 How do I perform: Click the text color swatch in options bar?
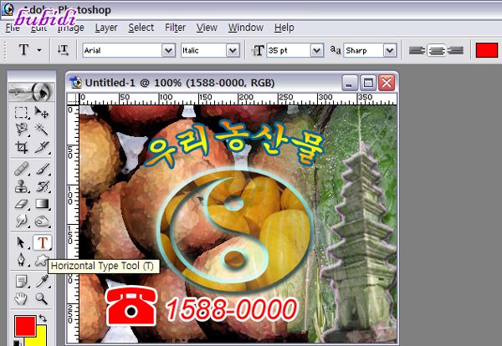487,50
